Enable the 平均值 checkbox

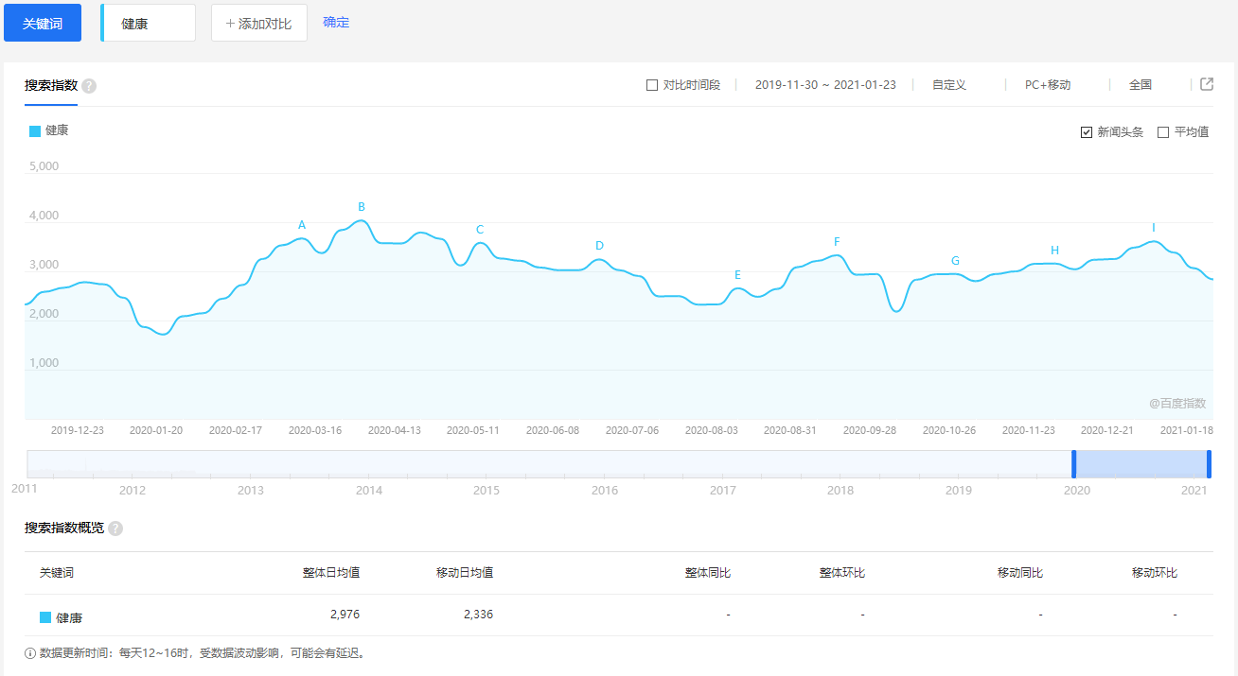tap(1163, 132)
